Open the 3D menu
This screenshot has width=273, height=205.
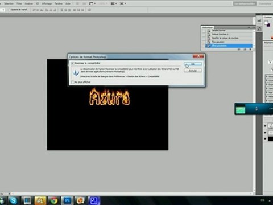click(38, 3)
